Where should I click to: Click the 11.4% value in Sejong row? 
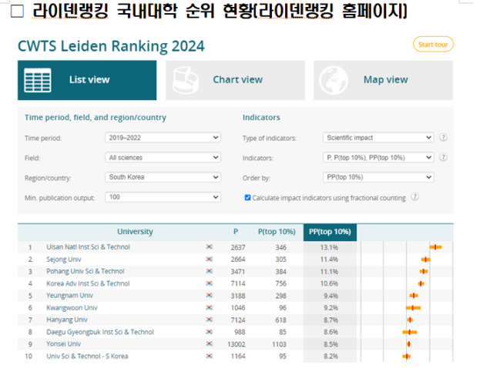coord(329,259)
